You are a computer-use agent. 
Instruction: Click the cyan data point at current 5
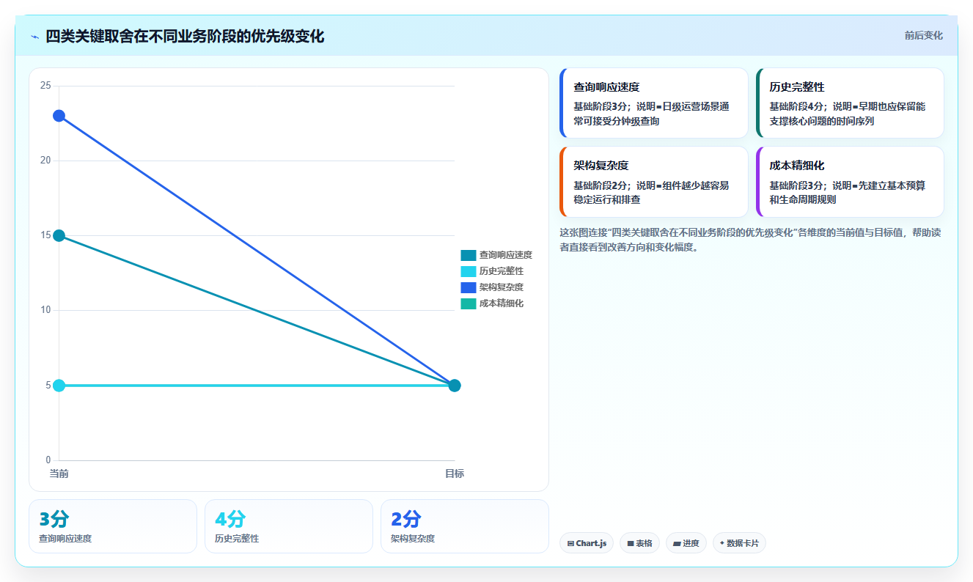pos(59,386)
